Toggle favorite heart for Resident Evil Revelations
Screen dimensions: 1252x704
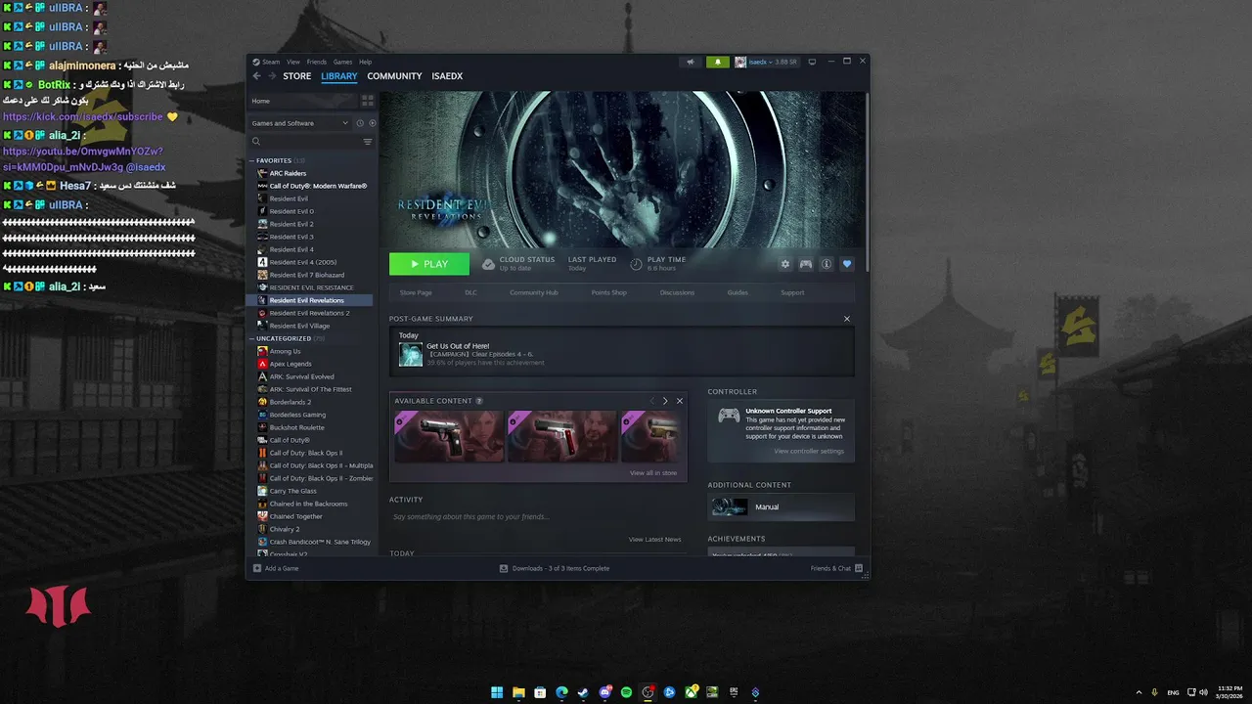847,264
